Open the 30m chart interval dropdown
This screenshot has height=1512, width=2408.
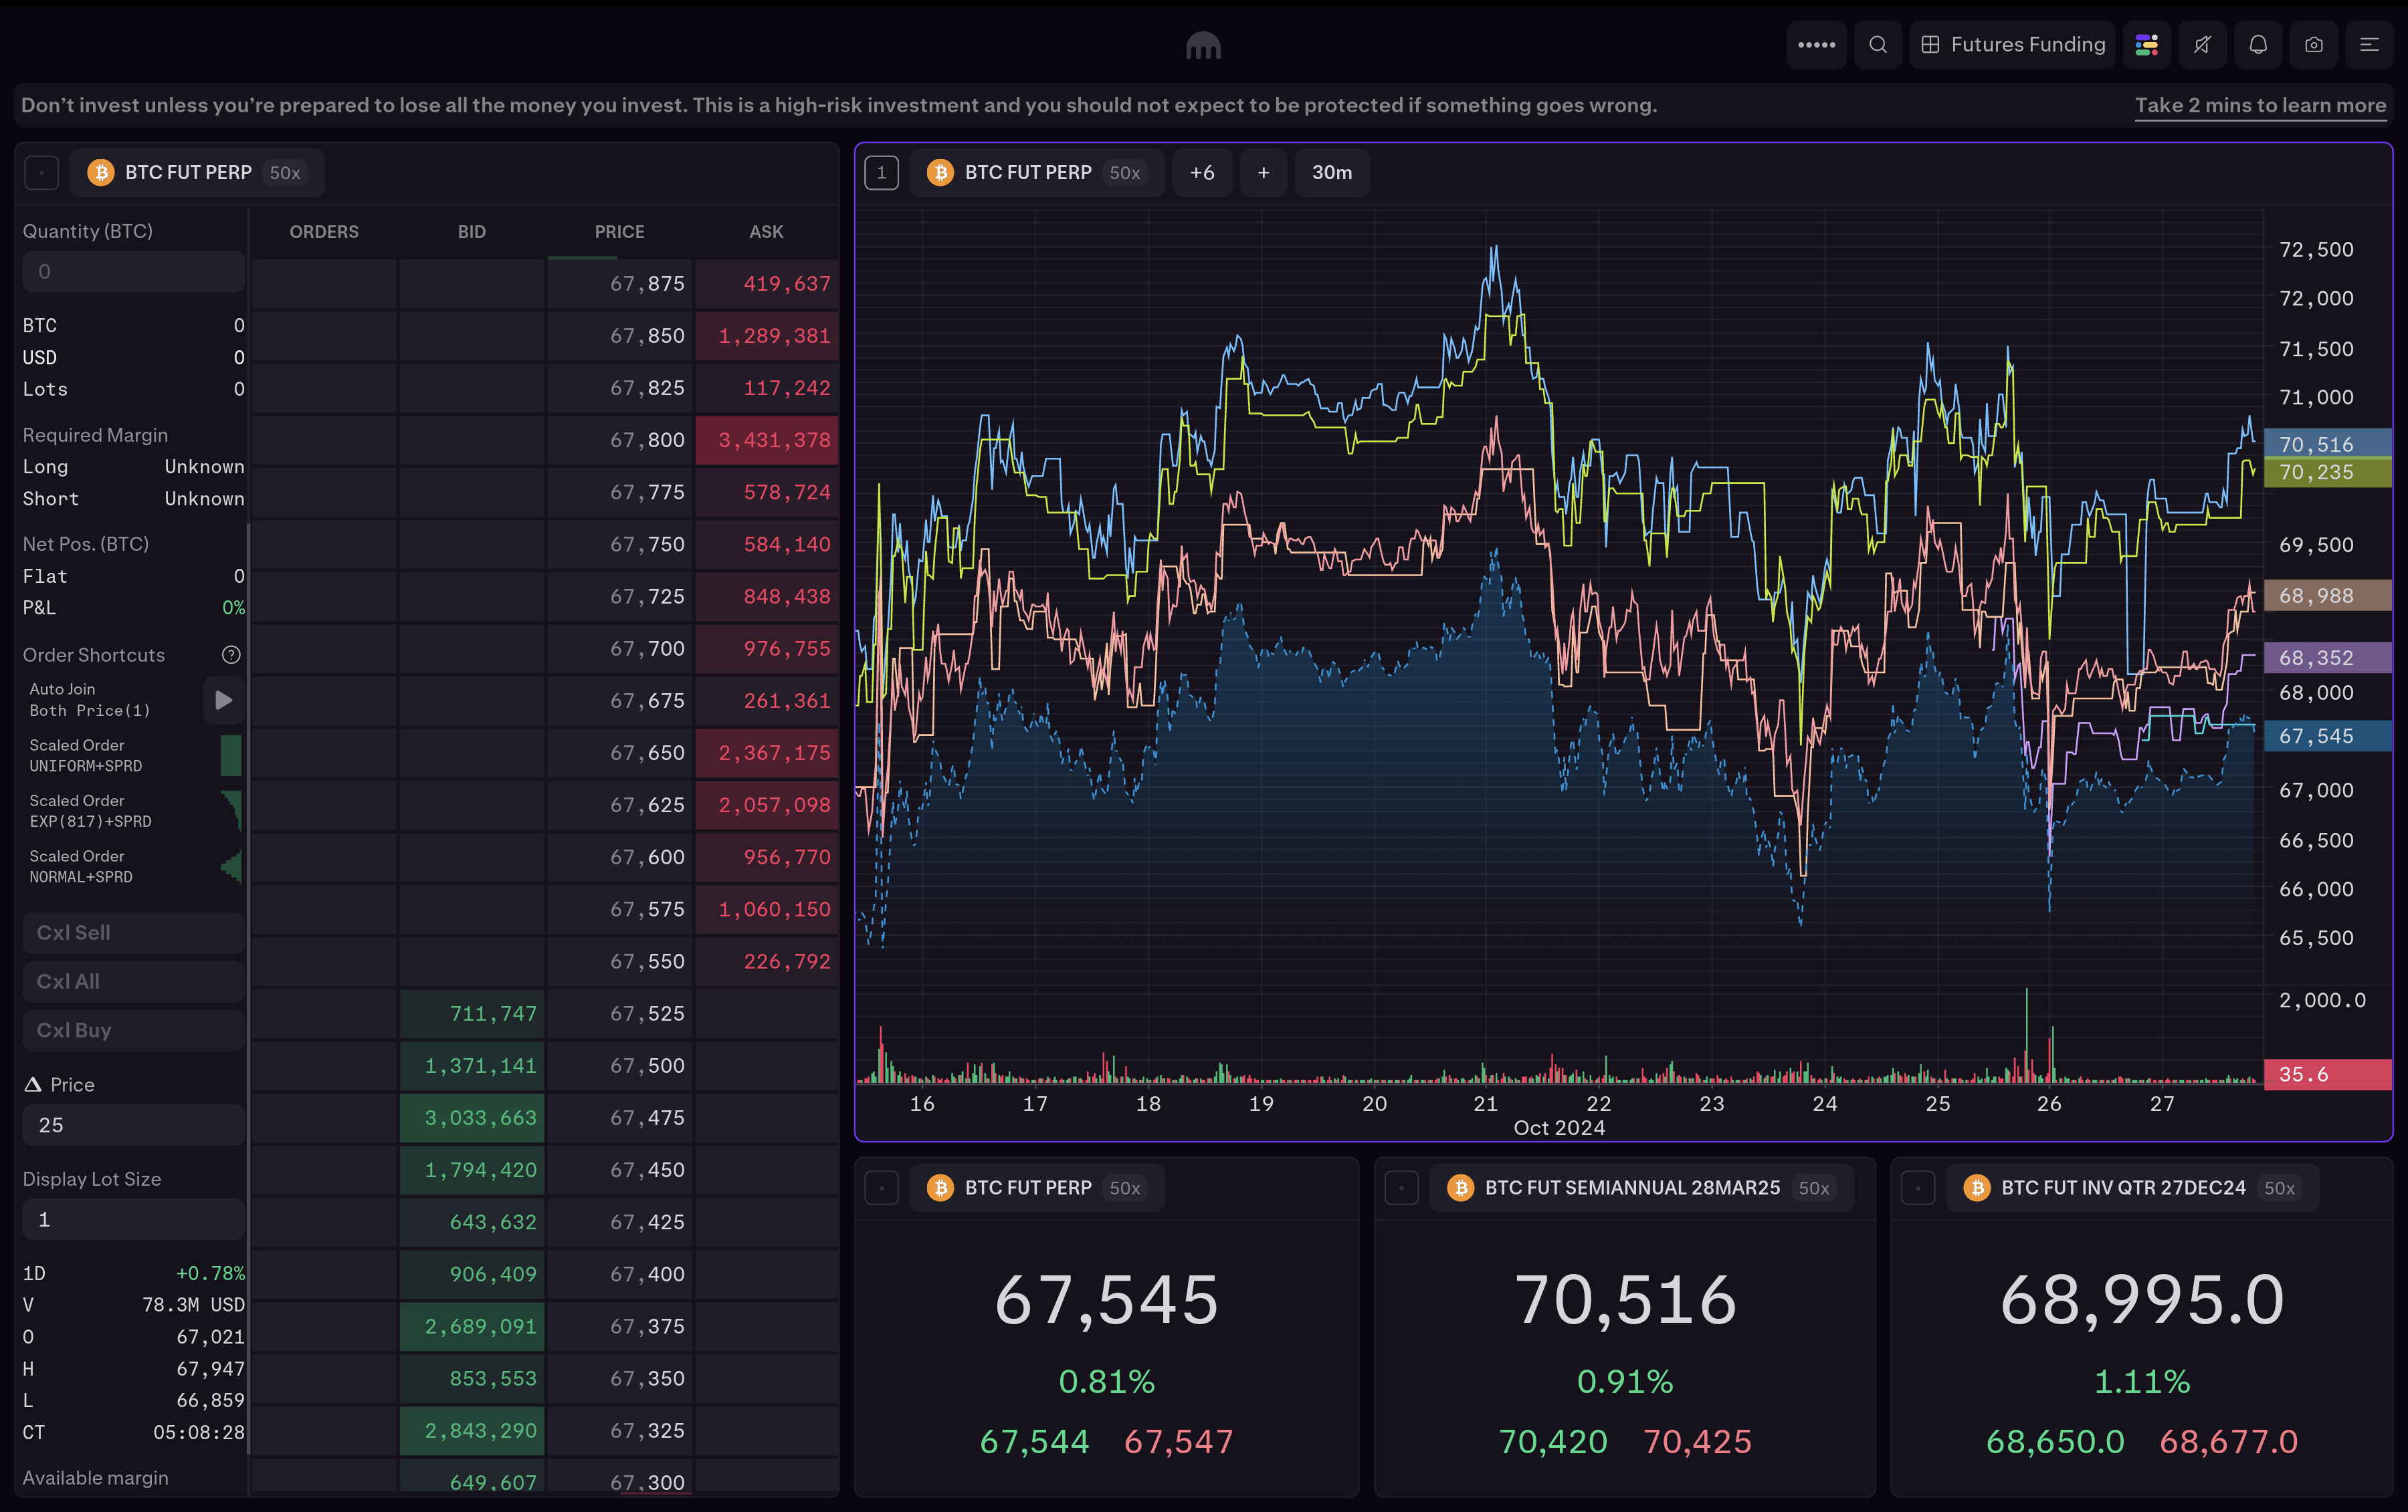tap(1331, 173)
